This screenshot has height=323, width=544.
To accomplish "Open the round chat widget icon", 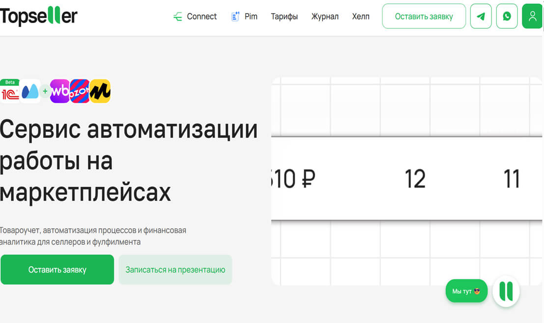I will click(x=506, y=291).
